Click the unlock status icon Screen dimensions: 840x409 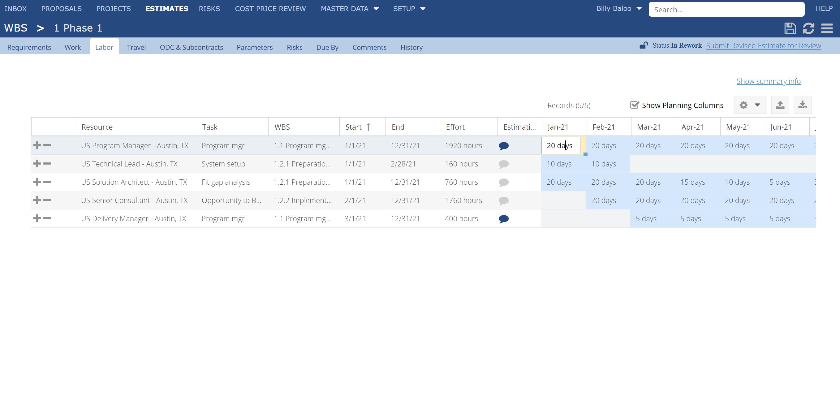tap(643, 45)
